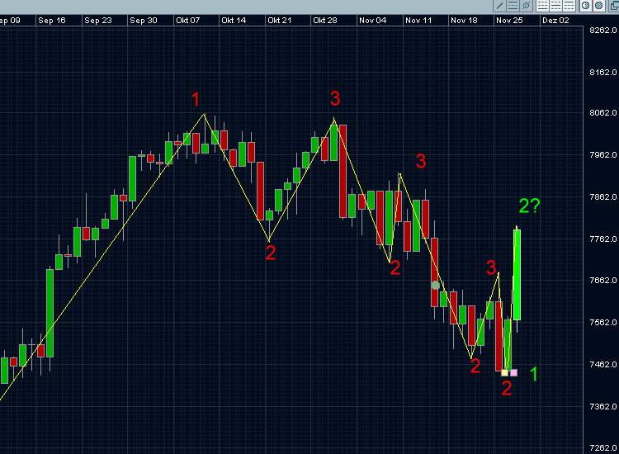Click the gray-green circle marker on the trend line
The image size is (619, 454).
coord(436,285)
